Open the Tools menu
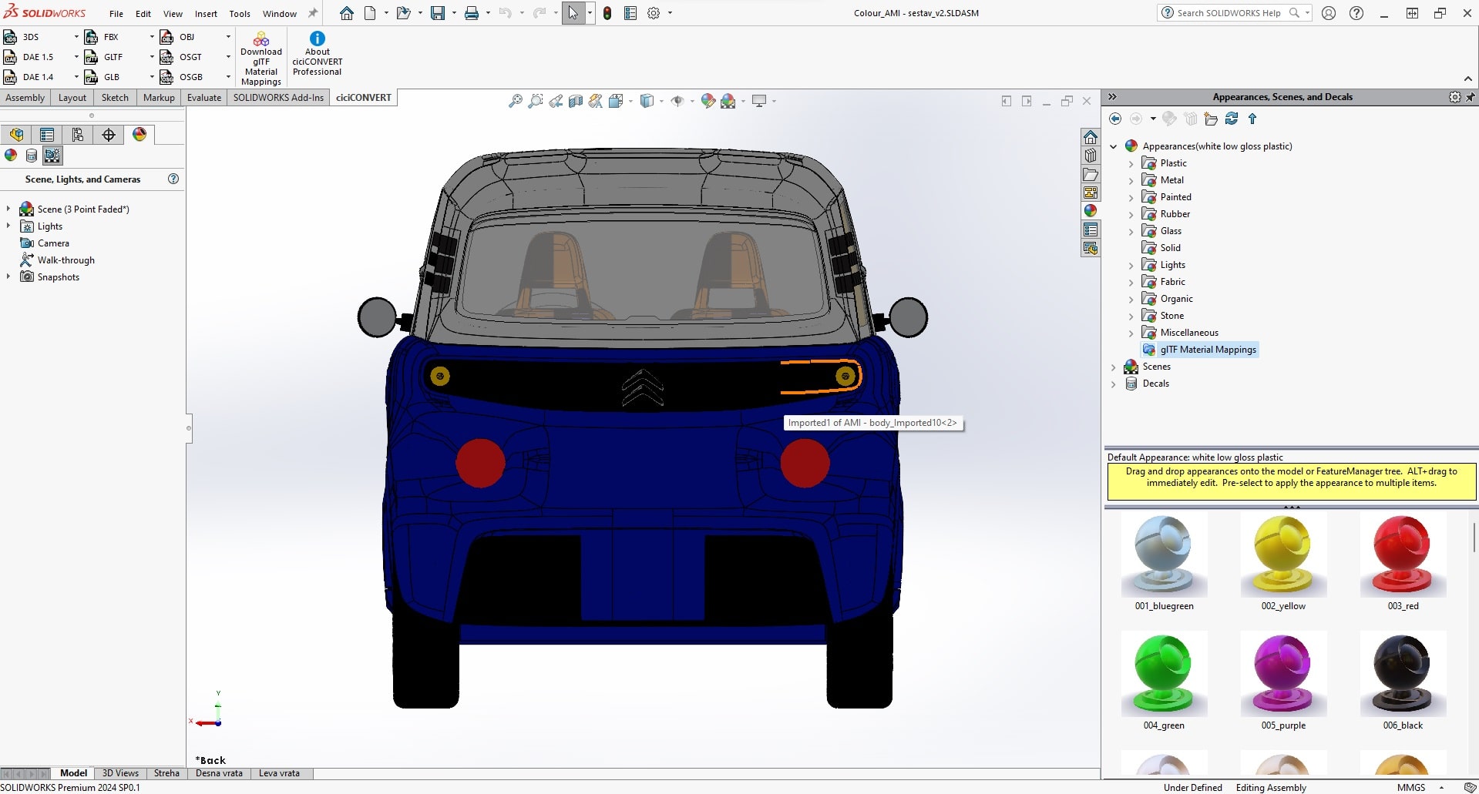Image resolution: width=1479 pixels, height=794 pixels. [240, 14]
